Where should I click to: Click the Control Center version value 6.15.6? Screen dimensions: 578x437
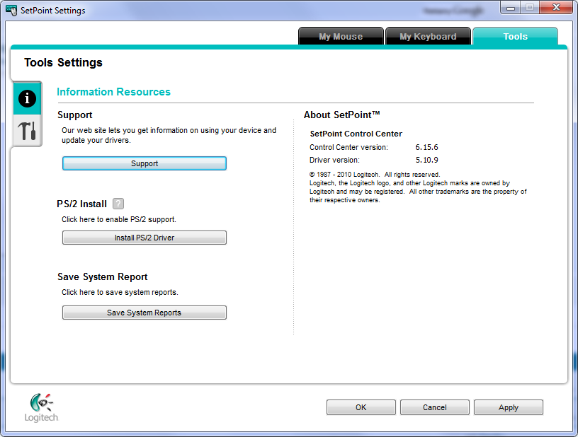426,147
